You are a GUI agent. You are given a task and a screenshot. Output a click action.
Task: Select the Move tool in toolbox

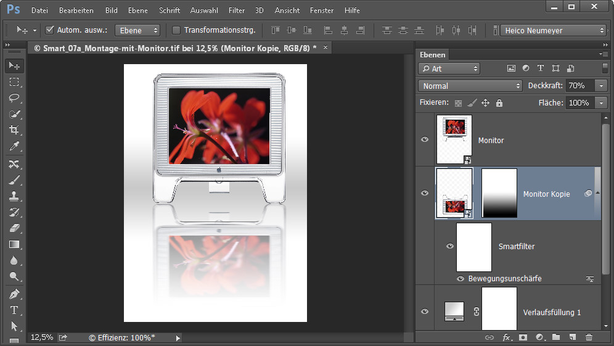[14, 66]
